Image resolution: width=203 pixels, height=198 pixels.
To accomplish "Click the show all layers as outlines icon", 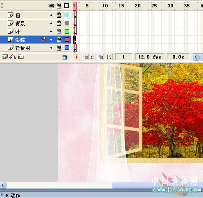I will coord(67,6).
